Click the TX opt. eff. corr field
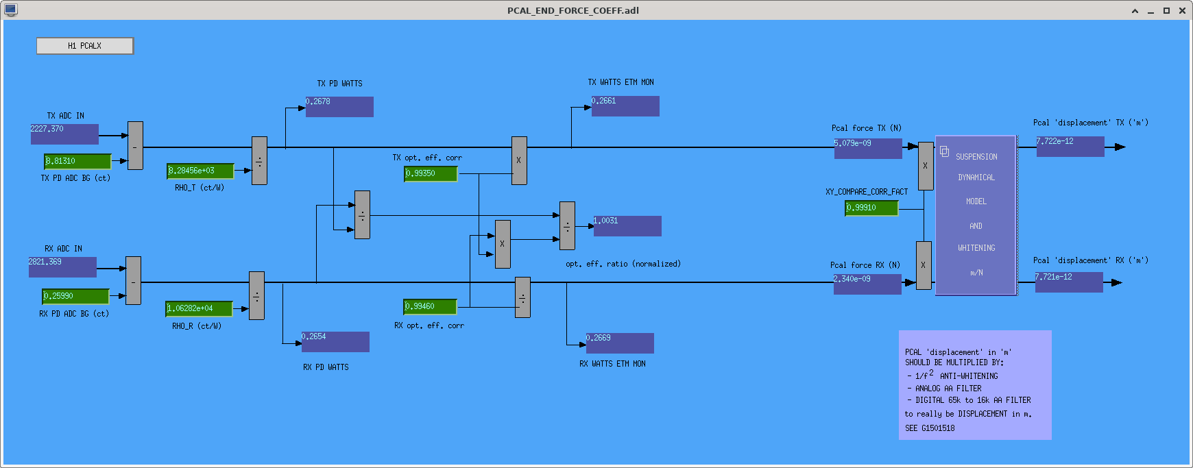 (431, 173)
